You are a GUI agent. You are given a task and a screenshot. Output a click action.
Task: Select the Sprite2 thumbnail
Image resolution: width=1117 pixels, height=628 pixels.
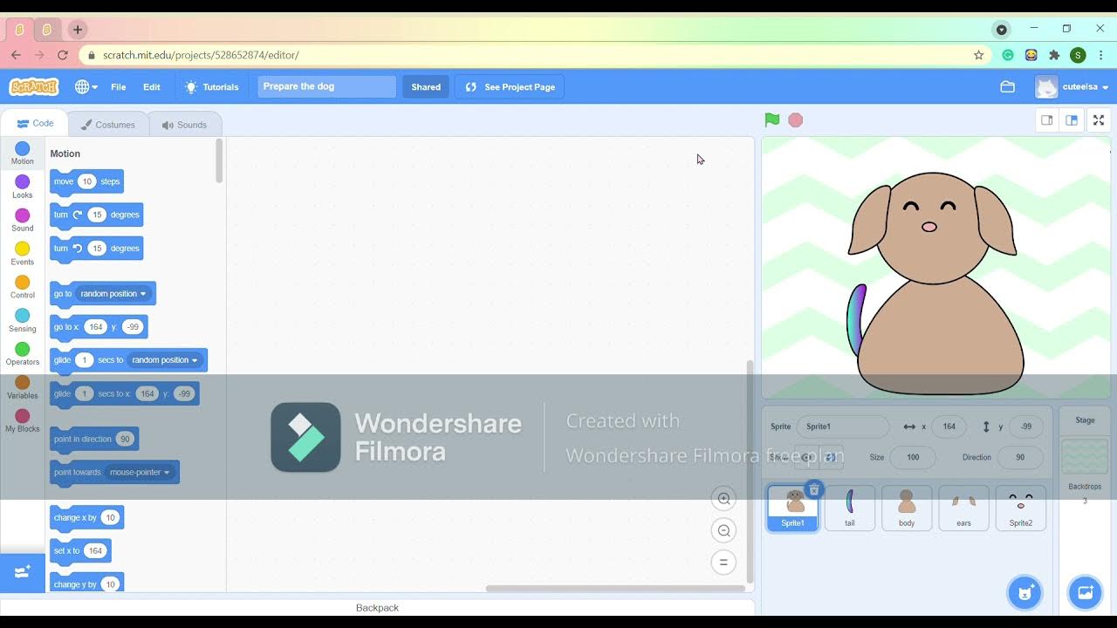click(1020, 508)
